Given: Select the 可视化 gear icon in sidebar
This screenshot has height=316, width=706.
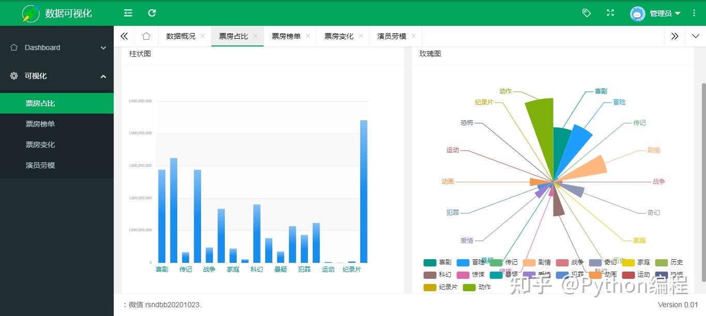Looking at the screenshot, I should tap(14, 76).
